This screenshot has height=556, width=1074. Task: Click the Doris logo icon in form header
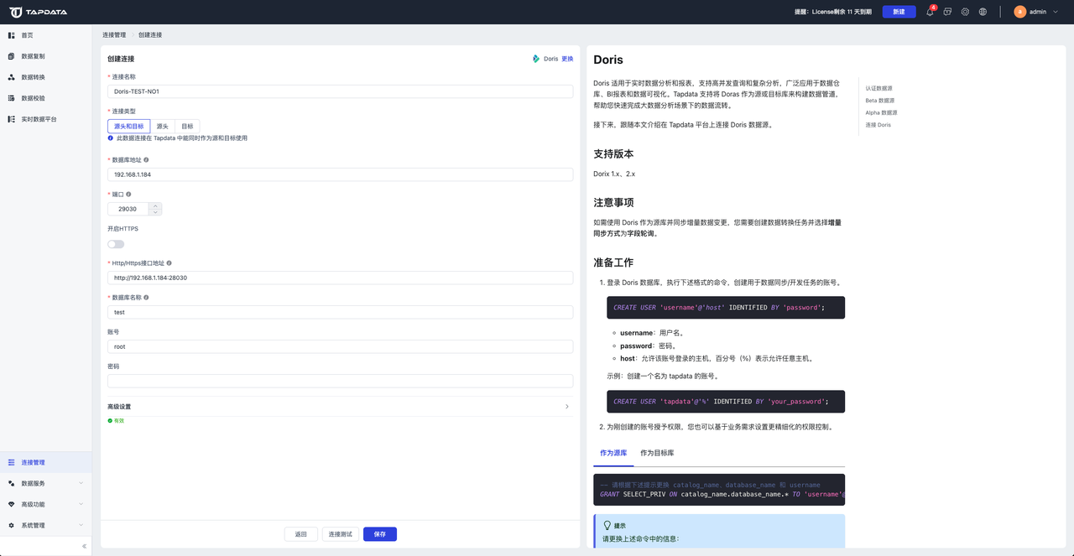(536, 59)
